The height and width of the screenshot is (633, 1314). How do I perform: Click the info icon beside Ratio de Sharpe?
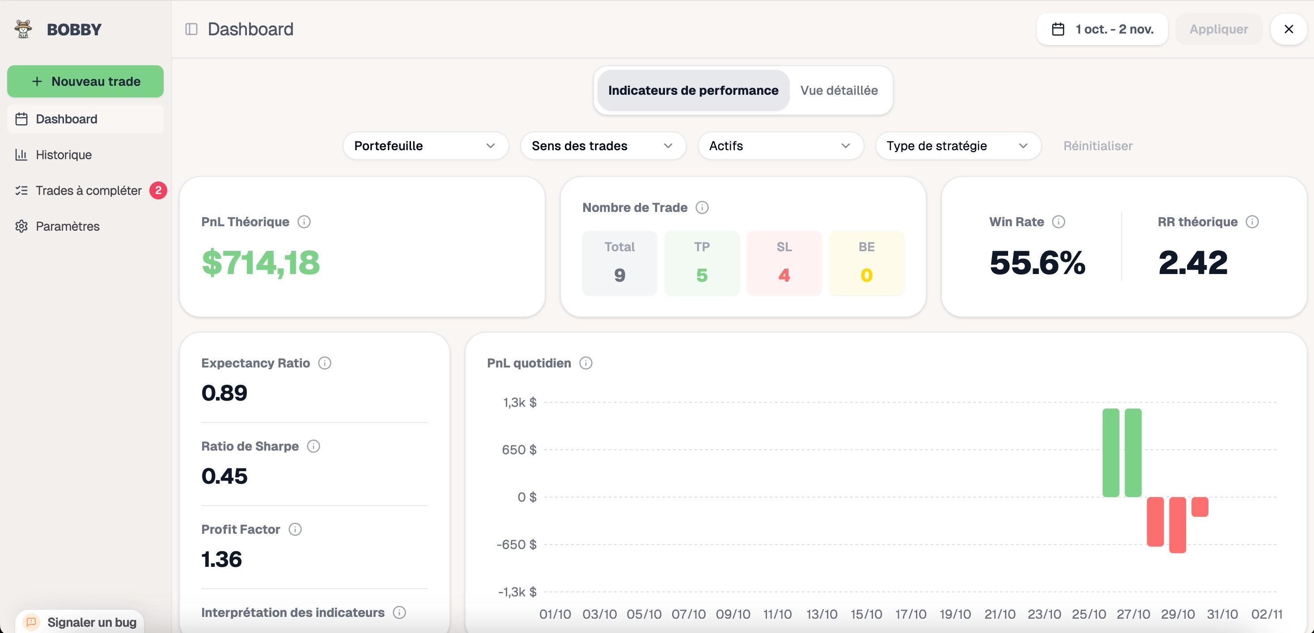pyautogui.click(x=313, y=446)
